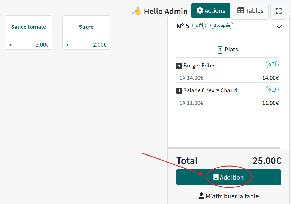Click the 2 covers cutlery badge
The image size is (291, 204).
click(x=199, y=25)
